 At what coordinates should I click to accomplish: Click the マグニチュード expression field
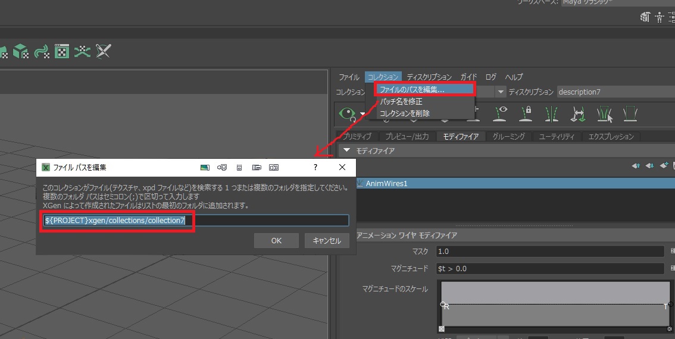coord(550,268)
